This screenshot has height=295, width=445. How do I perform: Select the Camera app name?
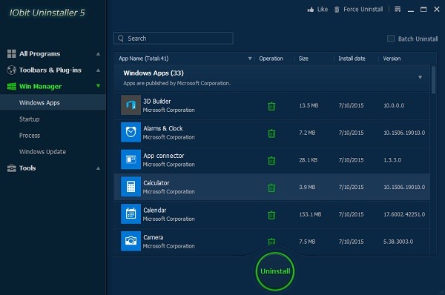click(x=154, y=237)
